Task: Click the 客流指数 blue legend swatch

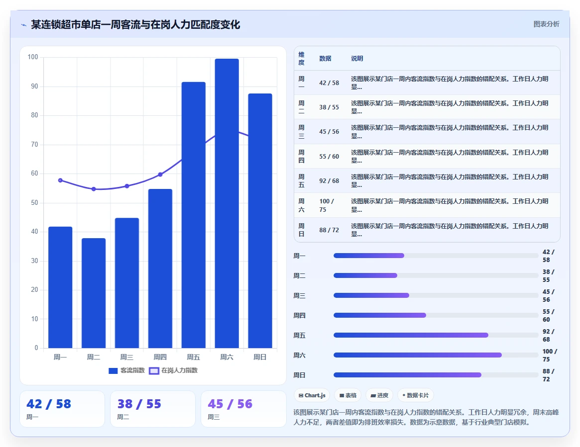Action: [x=113, y=371]
